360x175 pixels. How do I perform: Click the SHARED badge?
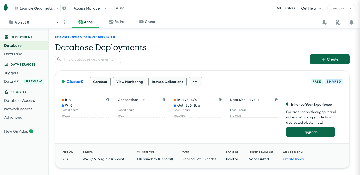(334, 82)
